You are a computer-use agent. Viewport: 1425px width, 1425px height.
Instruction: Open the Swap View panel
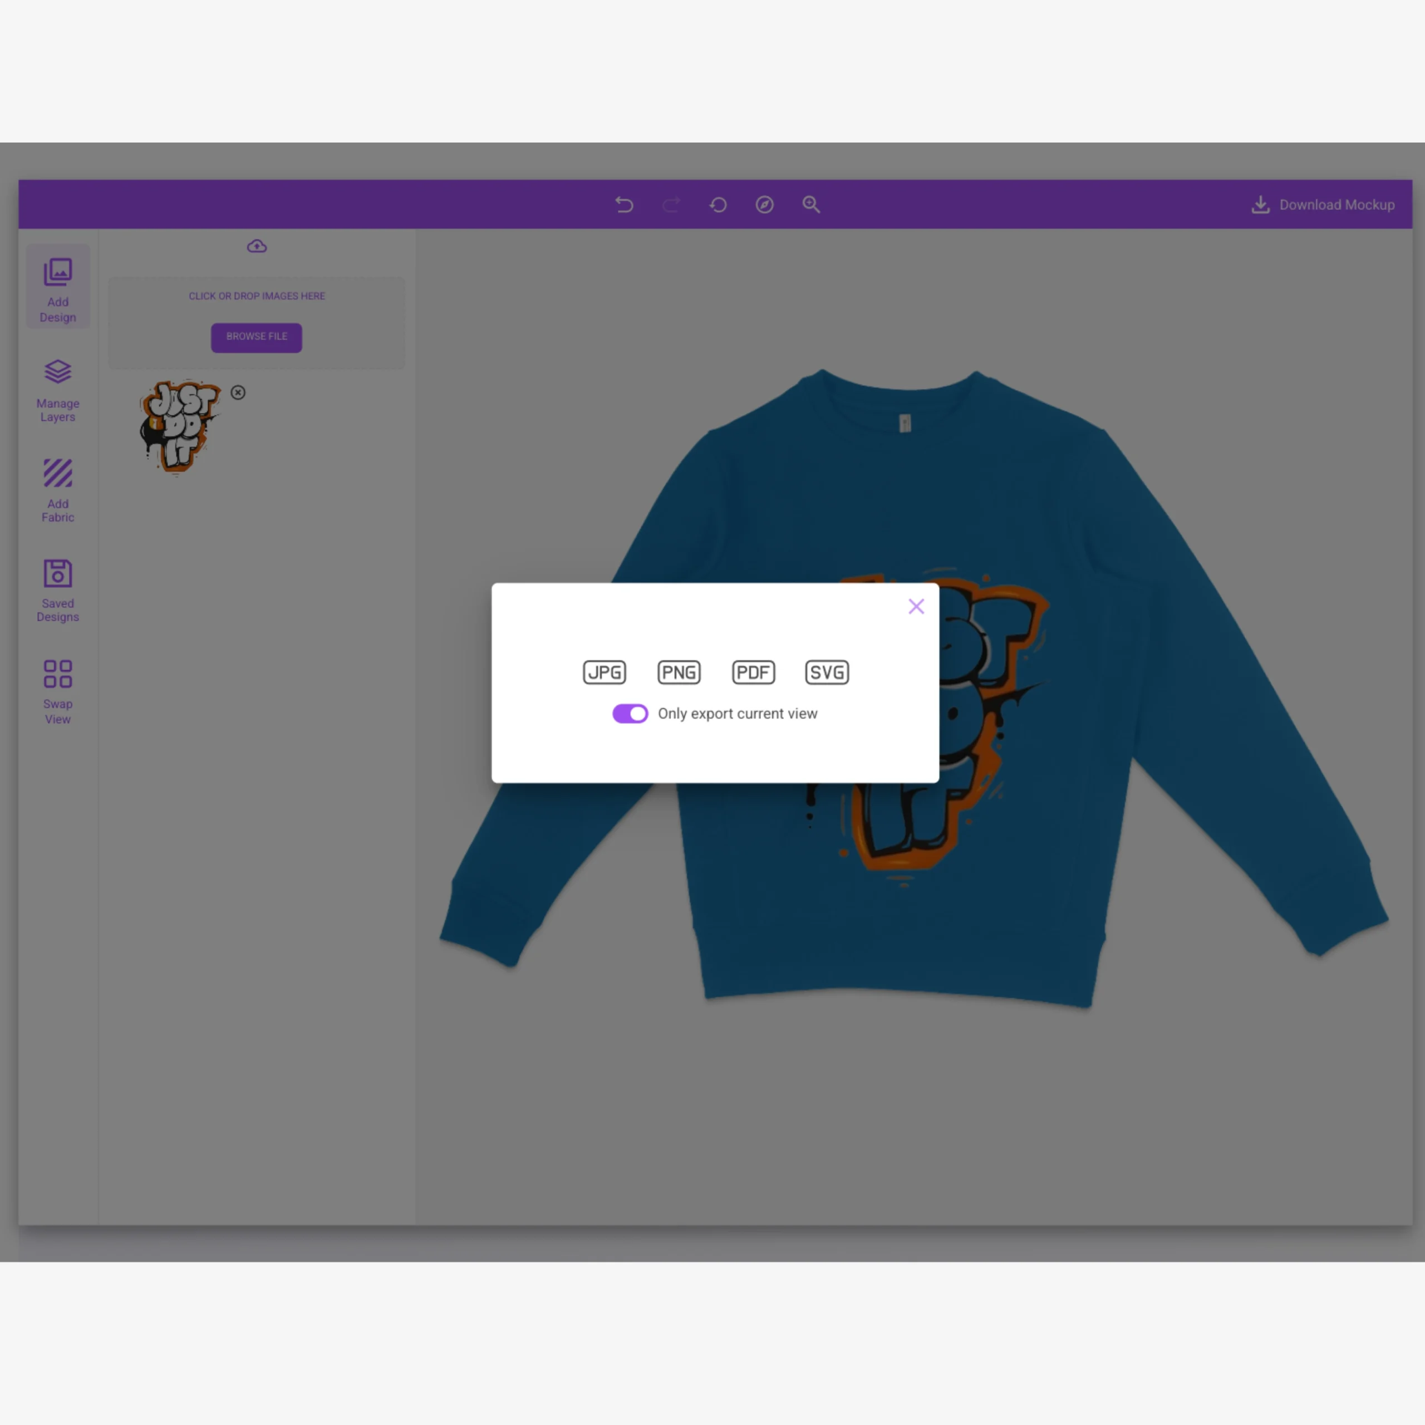57,692
